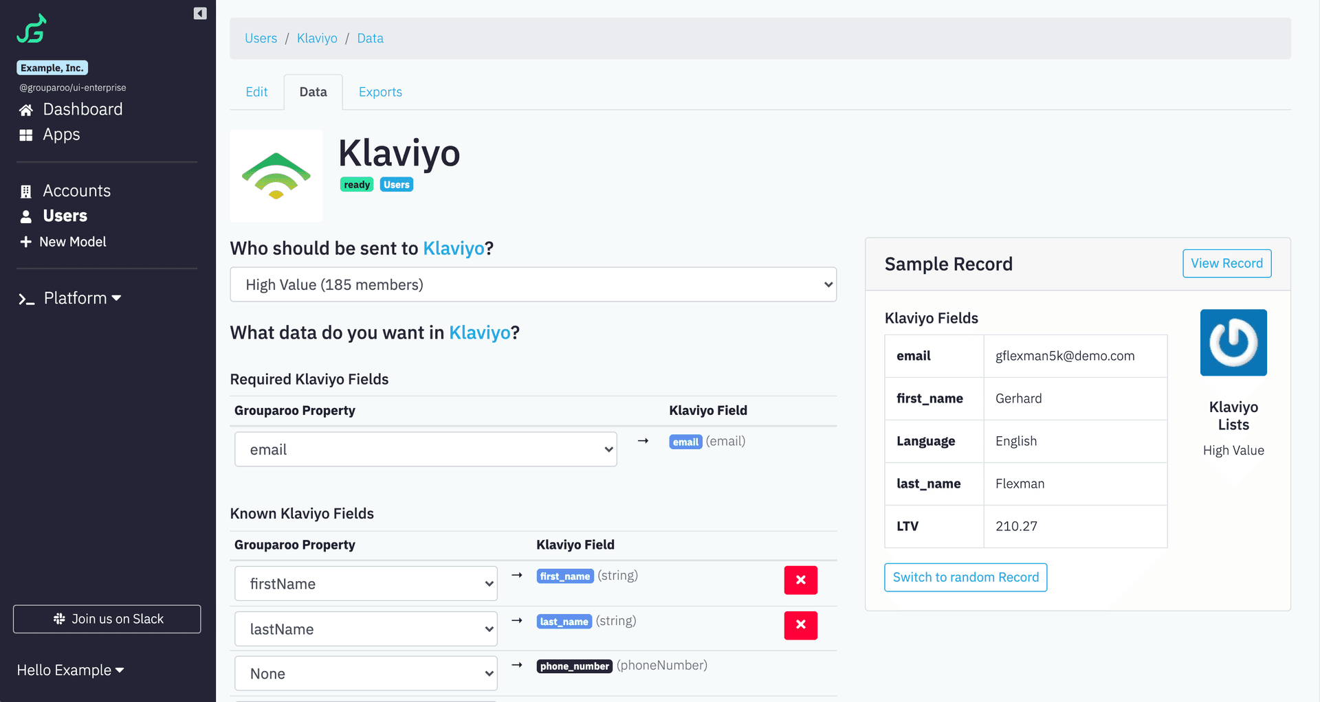Click the 210.27 LTV value
The width and height of the screenshot is (1320, 702).
(1016, 526)
